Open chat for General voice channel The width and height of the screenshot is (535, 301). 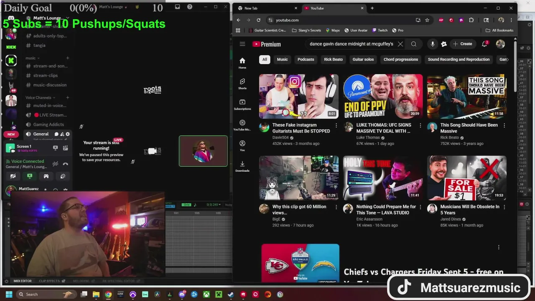tap(56, 134)
